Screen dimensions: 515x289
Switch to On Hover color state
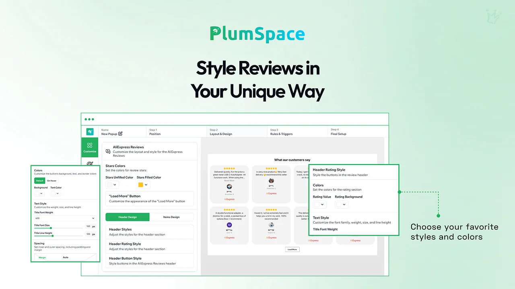coord(51,181)
